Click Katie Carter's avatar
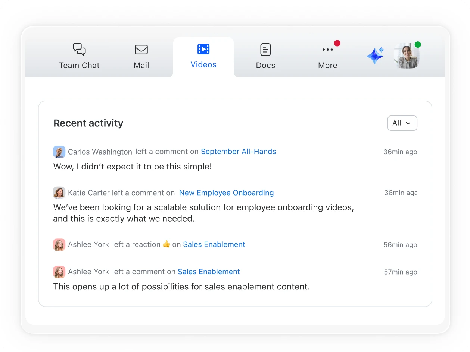The width and height of the screenshot is (470, 352). [59, 193]
